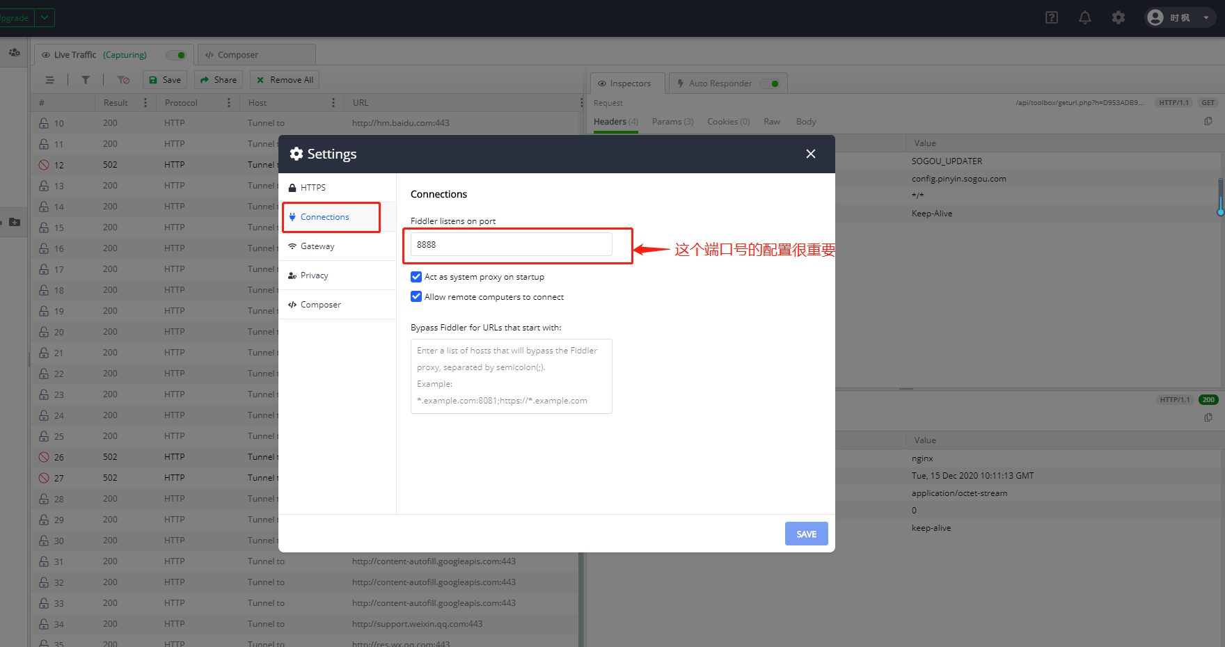Open the traffic filter icon
The image size is (1225, 647).
pyautogui.click(x=86, y=79)
